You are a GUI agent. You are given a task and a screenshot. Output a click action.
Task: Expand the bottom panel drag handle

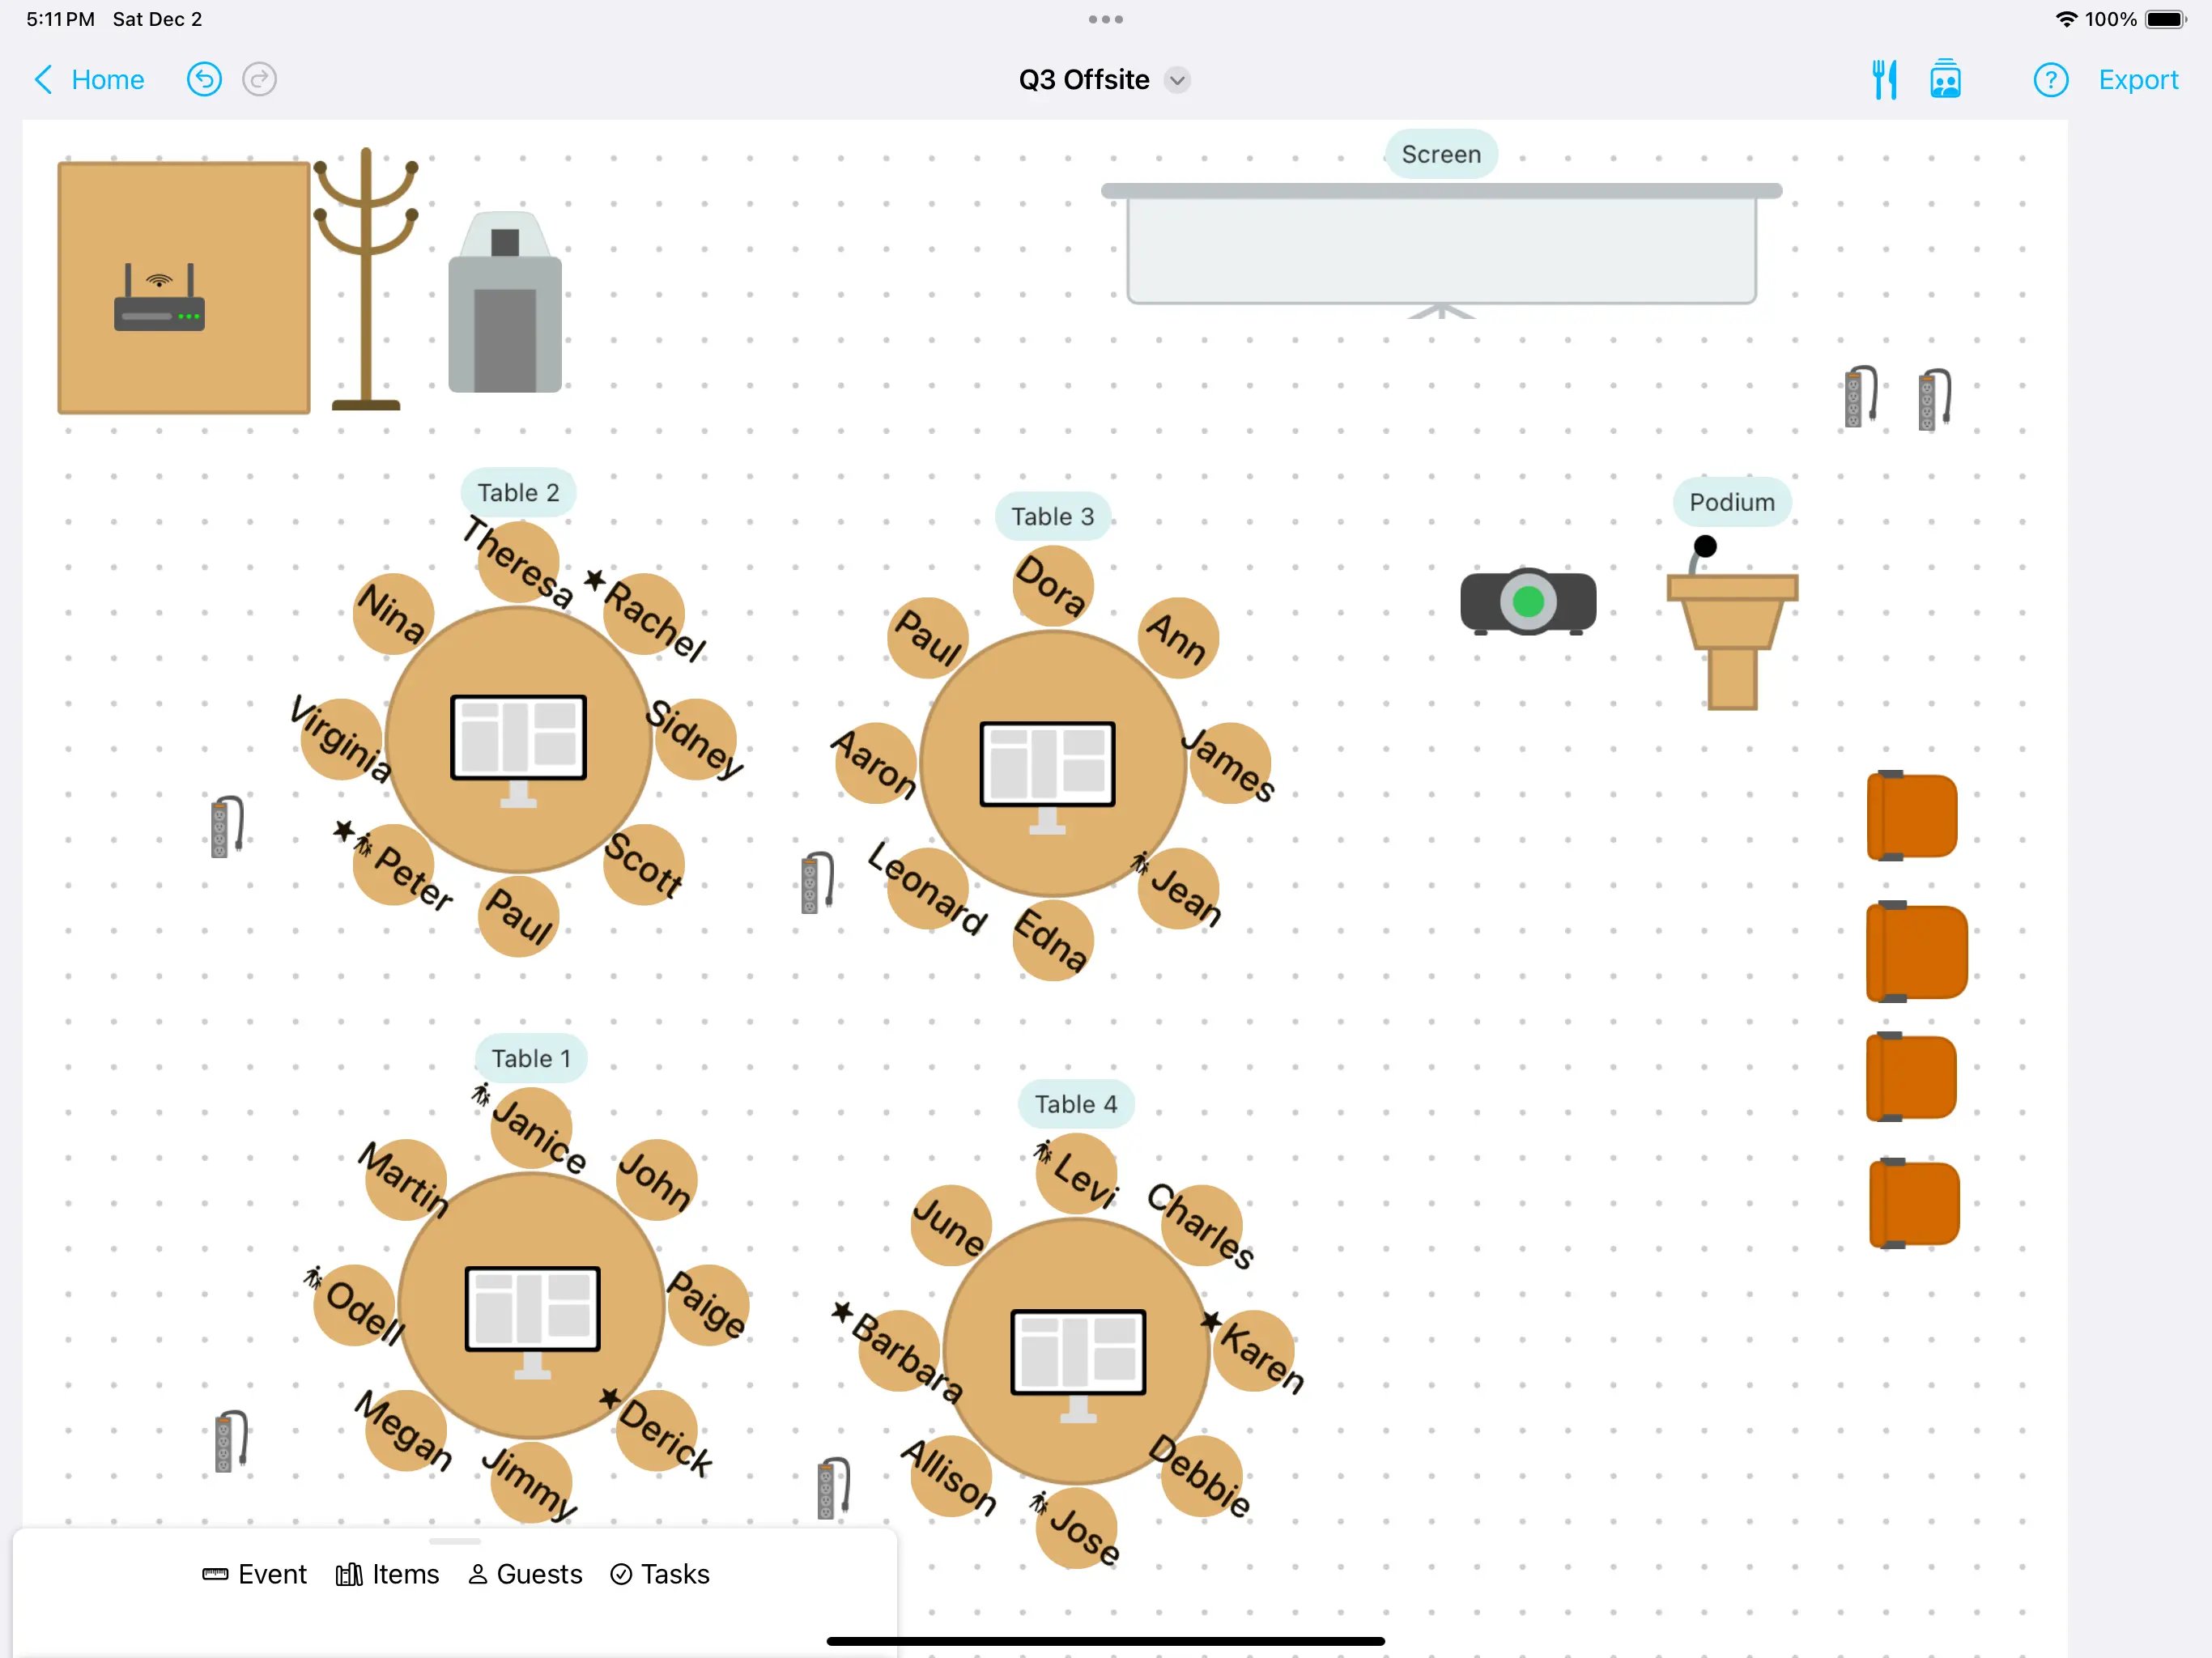(455, 1541)
